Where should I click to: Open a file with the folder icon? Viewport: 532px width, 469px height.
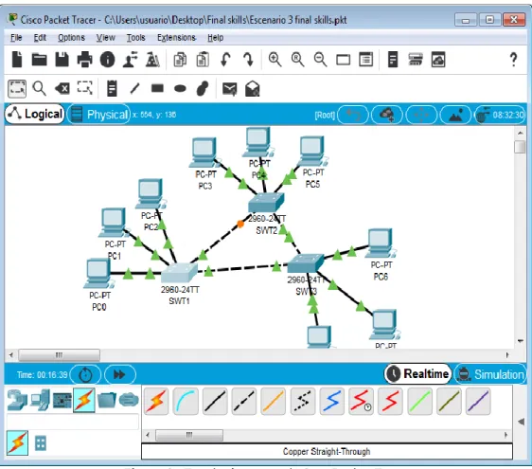pyautogui.click(x=40, y=60)
